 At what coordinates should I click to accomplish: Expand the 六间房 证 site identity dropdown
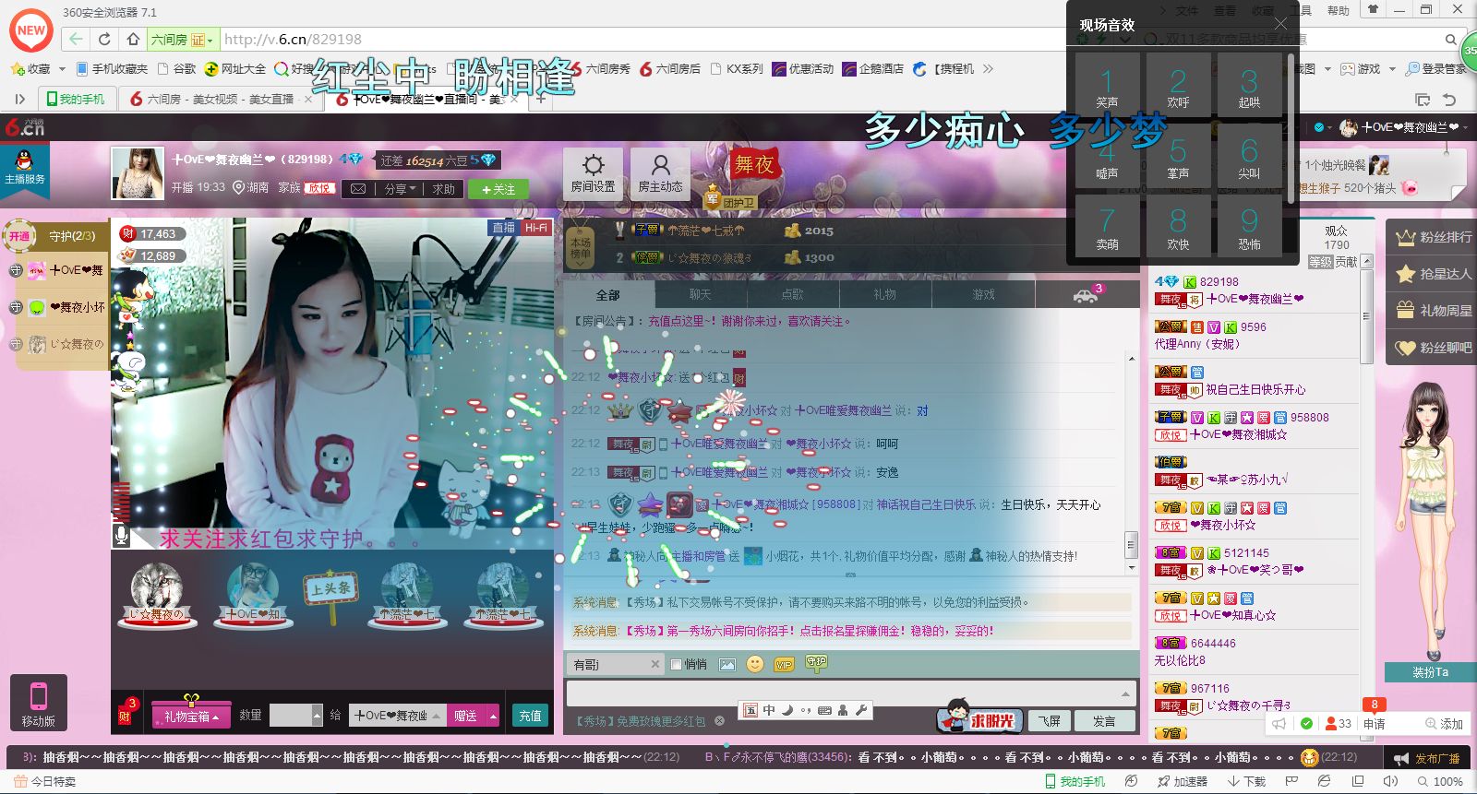pyautogui.click(x=182, y=40)
